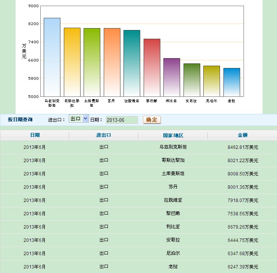Click the teal 拉脱维亚 bar in chart
The height and width of the screenshot is (273, 277).
tap(132, 63)
